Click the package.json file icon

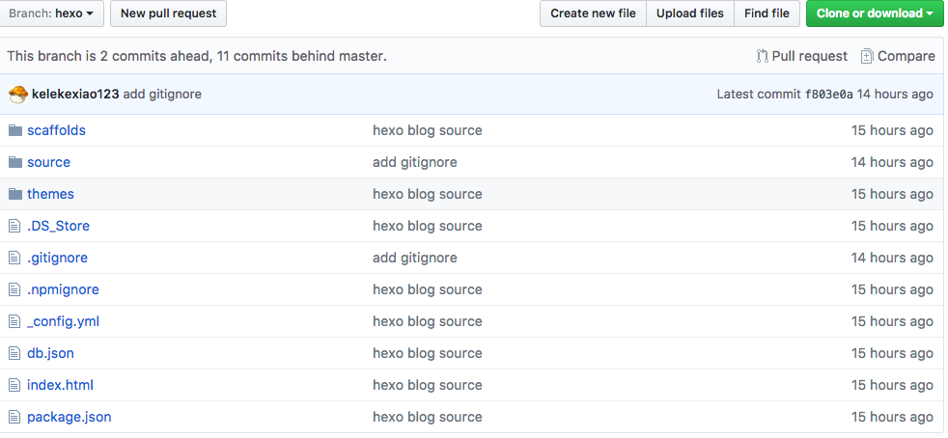point(14,417)
